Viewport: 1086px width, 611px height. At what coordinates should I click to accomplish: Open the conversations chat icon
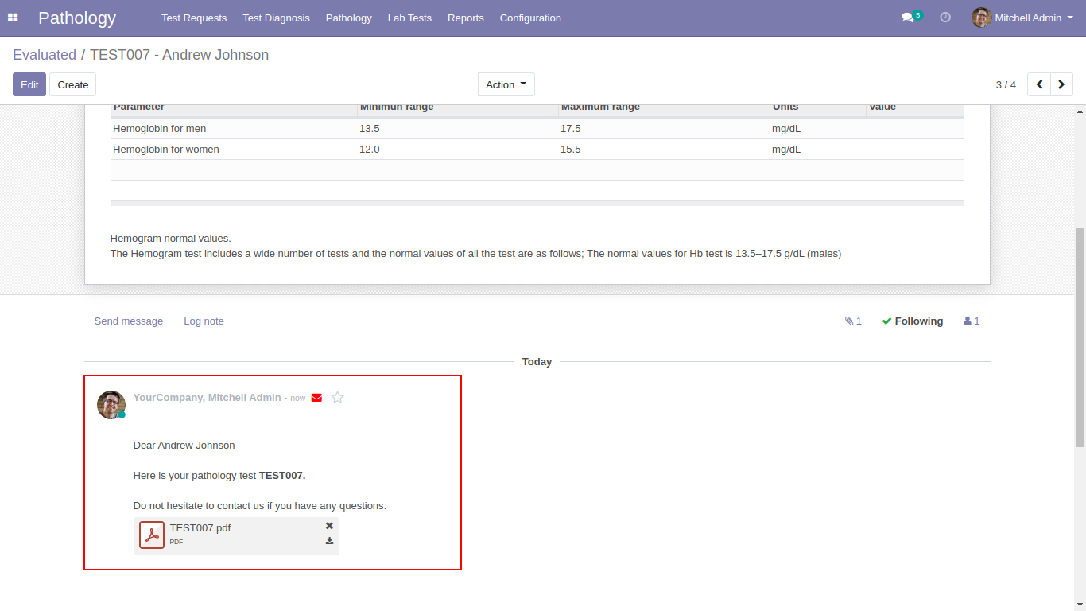[908, 18]
